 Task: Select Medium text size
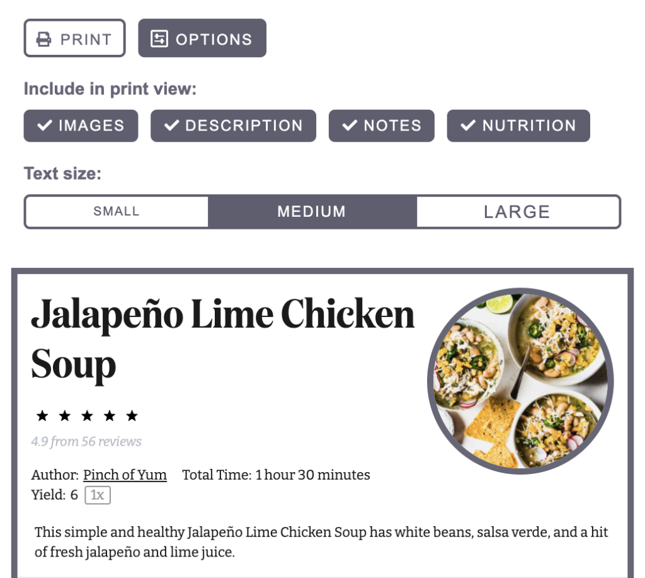click(x=312, y=212)
